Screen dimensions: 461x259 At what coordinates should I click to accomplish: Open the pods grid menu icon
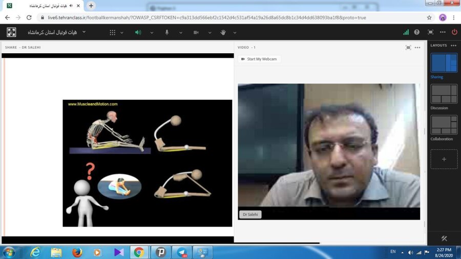point(113,32)
